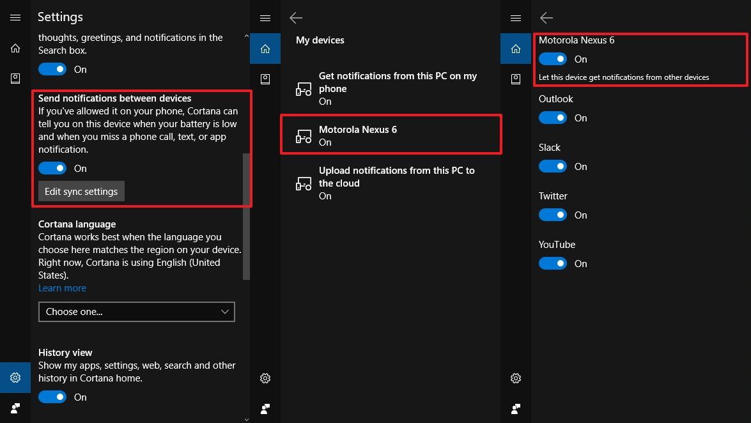Click History view heading
751x423 pixels.
65,353
